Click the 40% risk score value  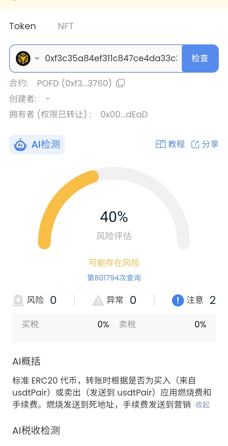(114, 217)
